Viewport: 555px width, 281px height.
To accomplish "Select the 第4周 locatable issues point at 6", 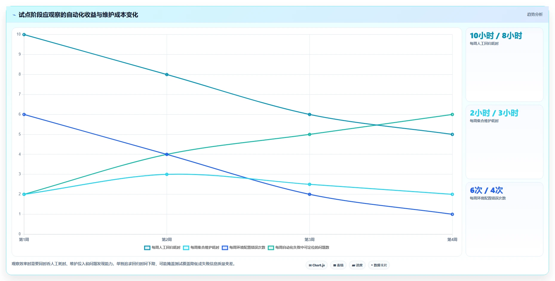I will 452,114.
